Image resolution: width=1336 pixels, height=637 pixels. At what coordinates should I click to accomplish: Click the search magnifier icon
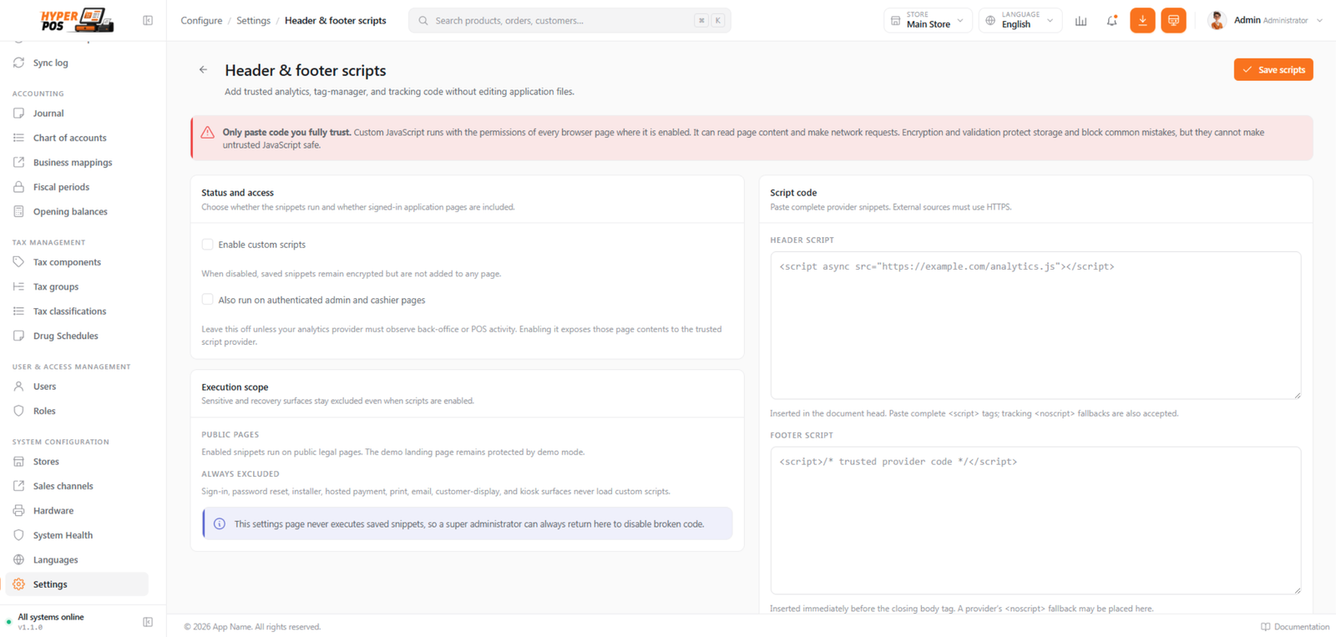(x=423, y=21)
